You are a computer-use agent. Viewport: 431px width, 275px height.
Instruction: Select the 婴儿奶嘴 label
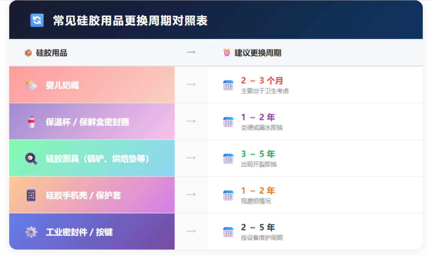(62, 85)
